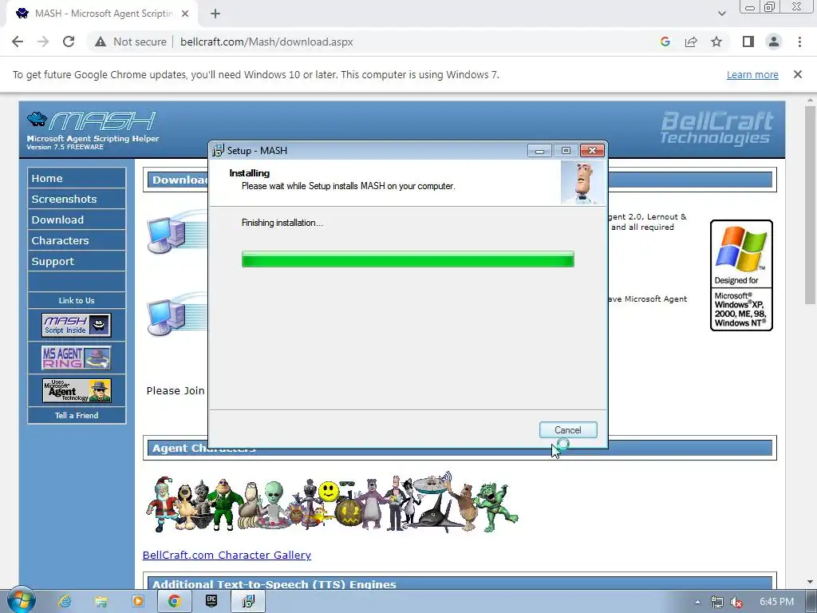Open Chrome side panel
The width and height of the screenshot is (817, 613).
(x=748, y=42)
